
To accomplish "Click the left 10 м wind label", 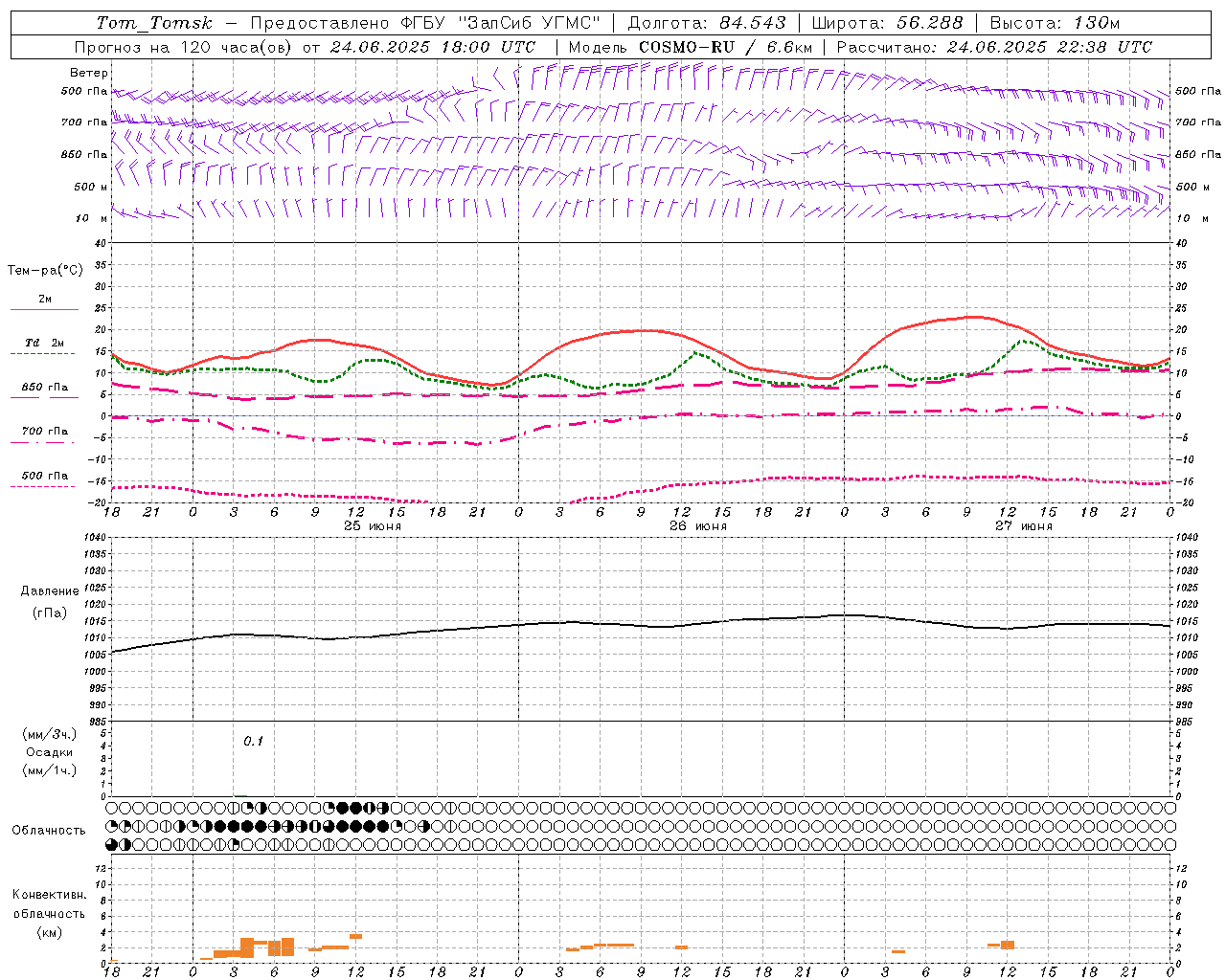I will coord(92,218).
